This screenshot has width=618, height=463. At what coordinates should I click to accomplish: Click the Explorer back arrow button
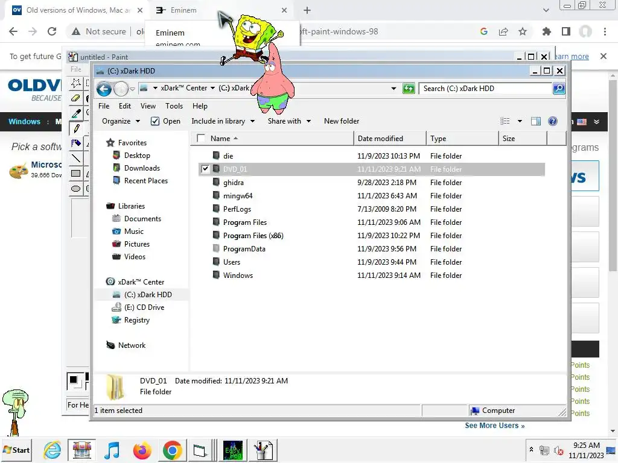(x=104, y=89)
